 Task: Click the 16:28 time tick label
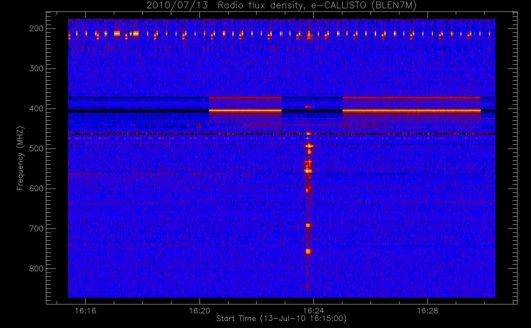[428, 311]
